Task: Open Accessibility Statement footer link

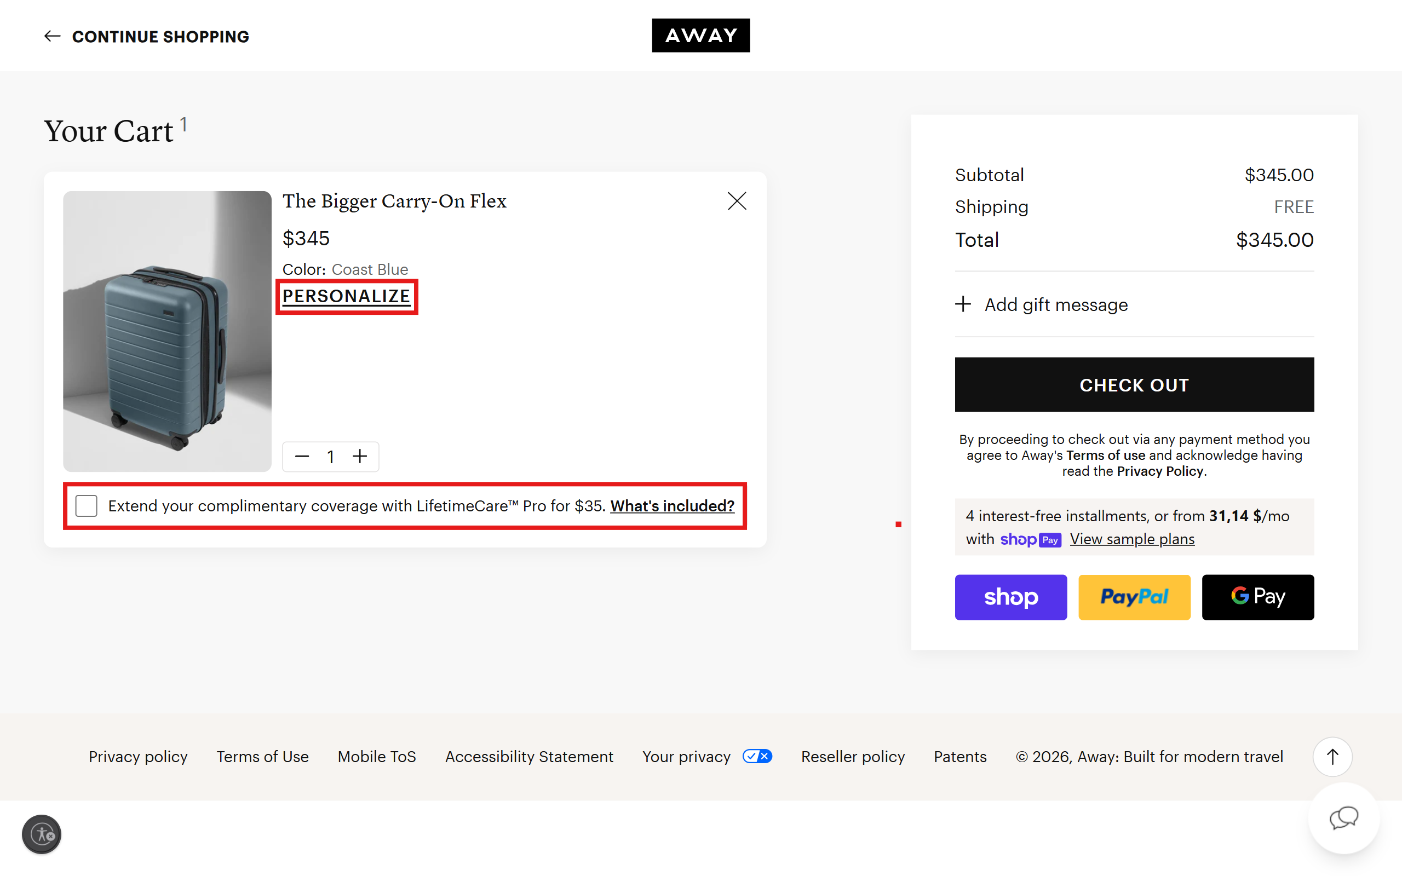Action: point(529,757)
